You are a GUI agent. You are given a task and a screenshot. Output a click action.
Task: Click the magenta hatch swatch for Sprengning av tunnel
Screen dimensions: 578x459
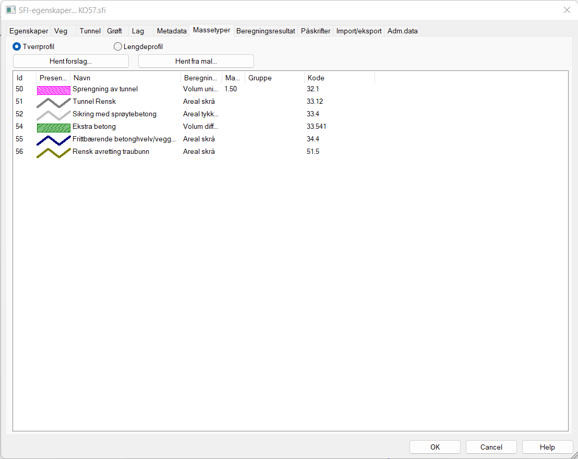(53, 89)
